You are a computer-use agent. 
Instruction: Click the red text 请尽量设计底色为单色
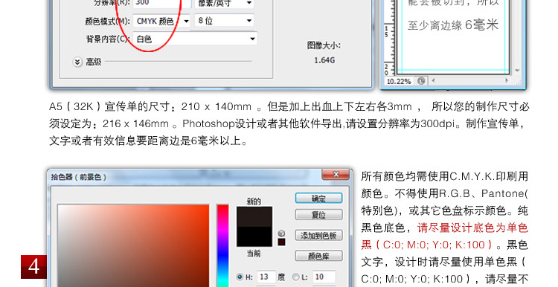[x=472, y=228]
